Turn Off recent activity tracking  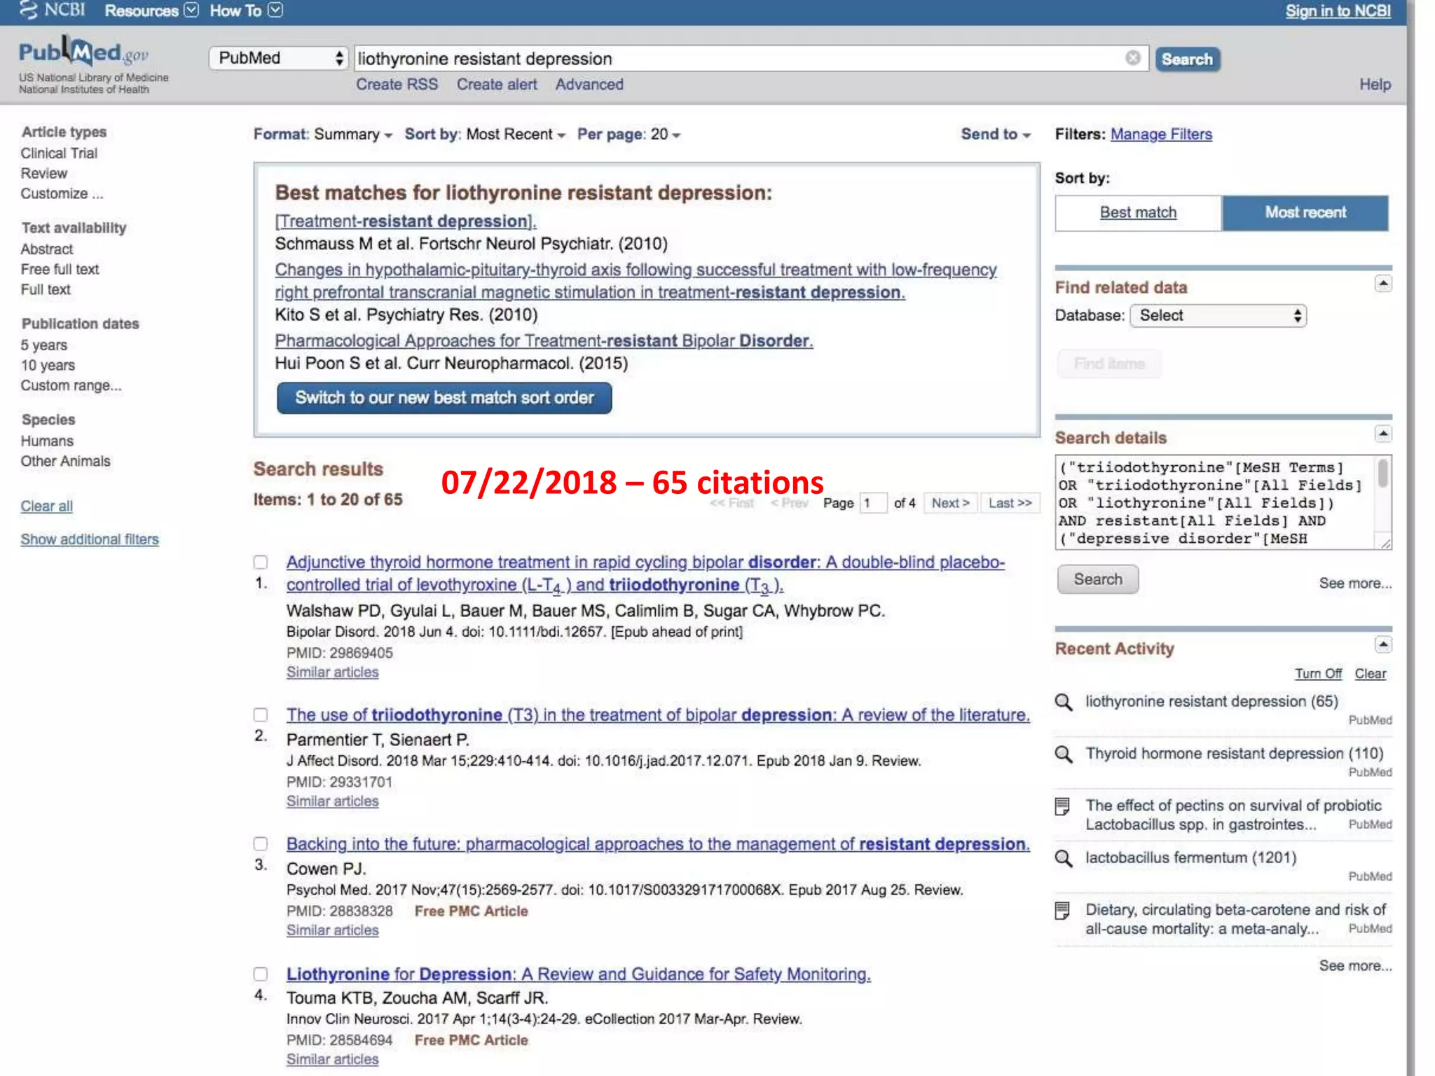coord(1318,674)
